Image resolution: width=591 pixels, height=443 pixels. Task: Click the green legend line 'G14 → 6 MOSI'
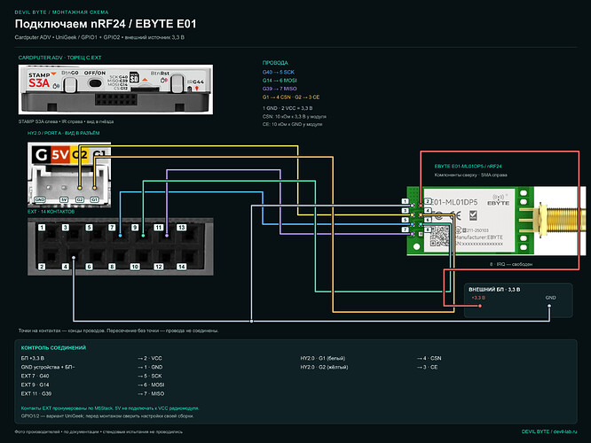(x=280, y=80)
